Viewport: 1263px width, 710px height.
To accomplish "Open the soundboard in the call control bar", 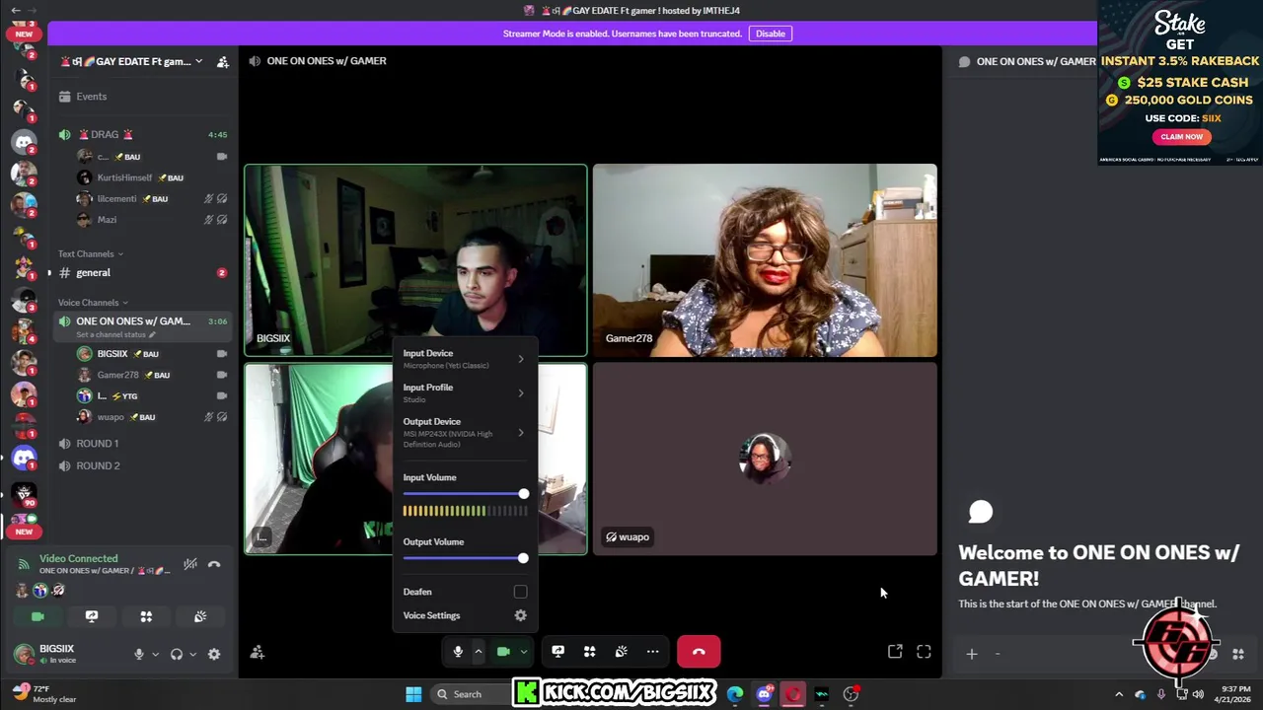I will click(621, 652).
